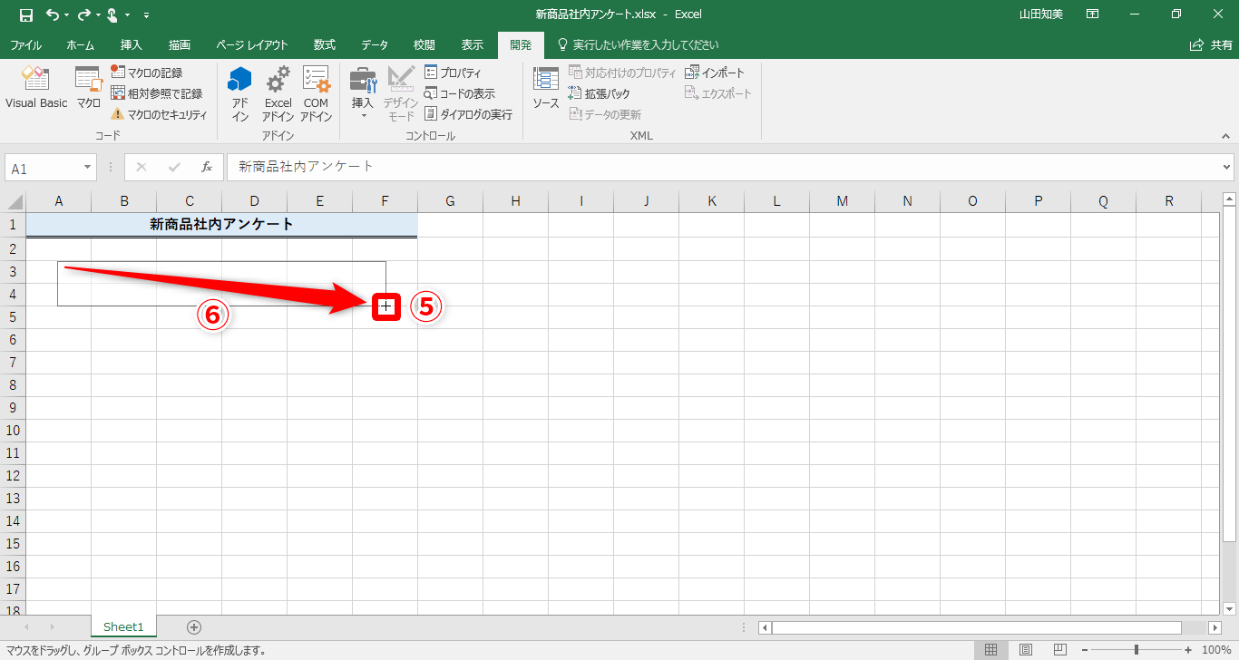The height and width of the screenshot is (660, 1239).
Task: Zoom out with the minus button
Action: (x=1085, y=649)
